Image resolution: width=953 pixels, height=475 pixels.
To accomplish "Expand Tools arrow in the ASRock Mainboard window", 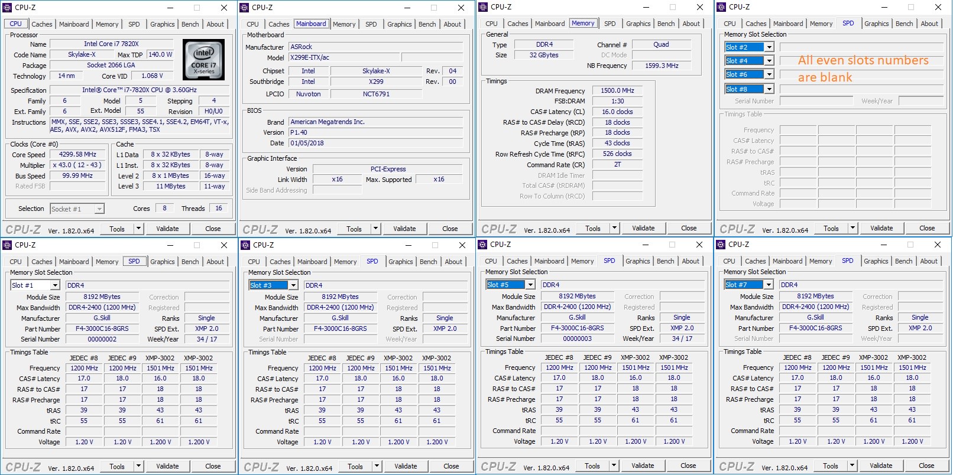I will (375, 229).
